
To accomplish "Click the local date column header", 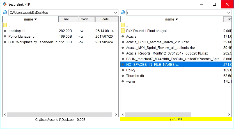I will coord(106,19).
